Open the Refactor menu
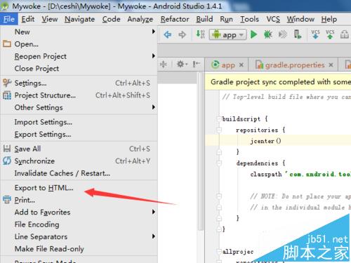351x263 pixels. pos(175,19)
